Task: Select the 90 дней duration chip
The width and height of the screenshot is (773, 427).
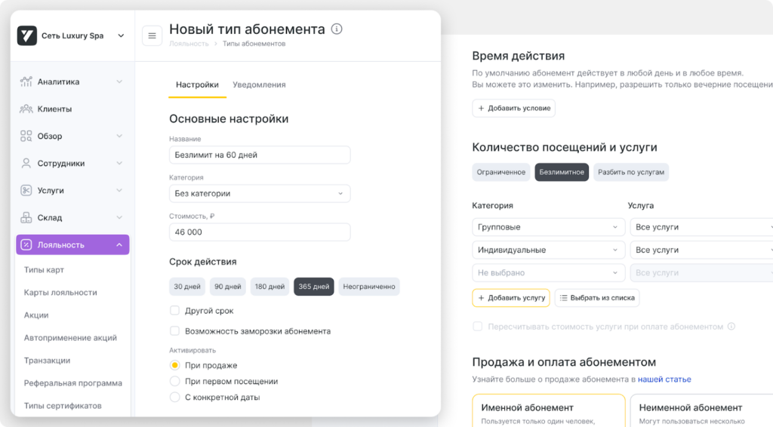Action: [228, 287]
